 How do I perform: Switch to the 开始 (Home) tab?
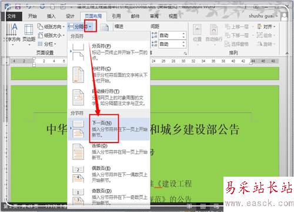click(x=32, y=16)
